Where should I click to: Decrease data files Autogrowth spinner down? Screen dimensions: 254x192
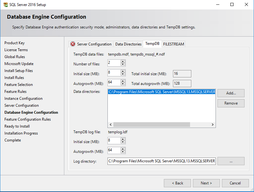(123, 84)
